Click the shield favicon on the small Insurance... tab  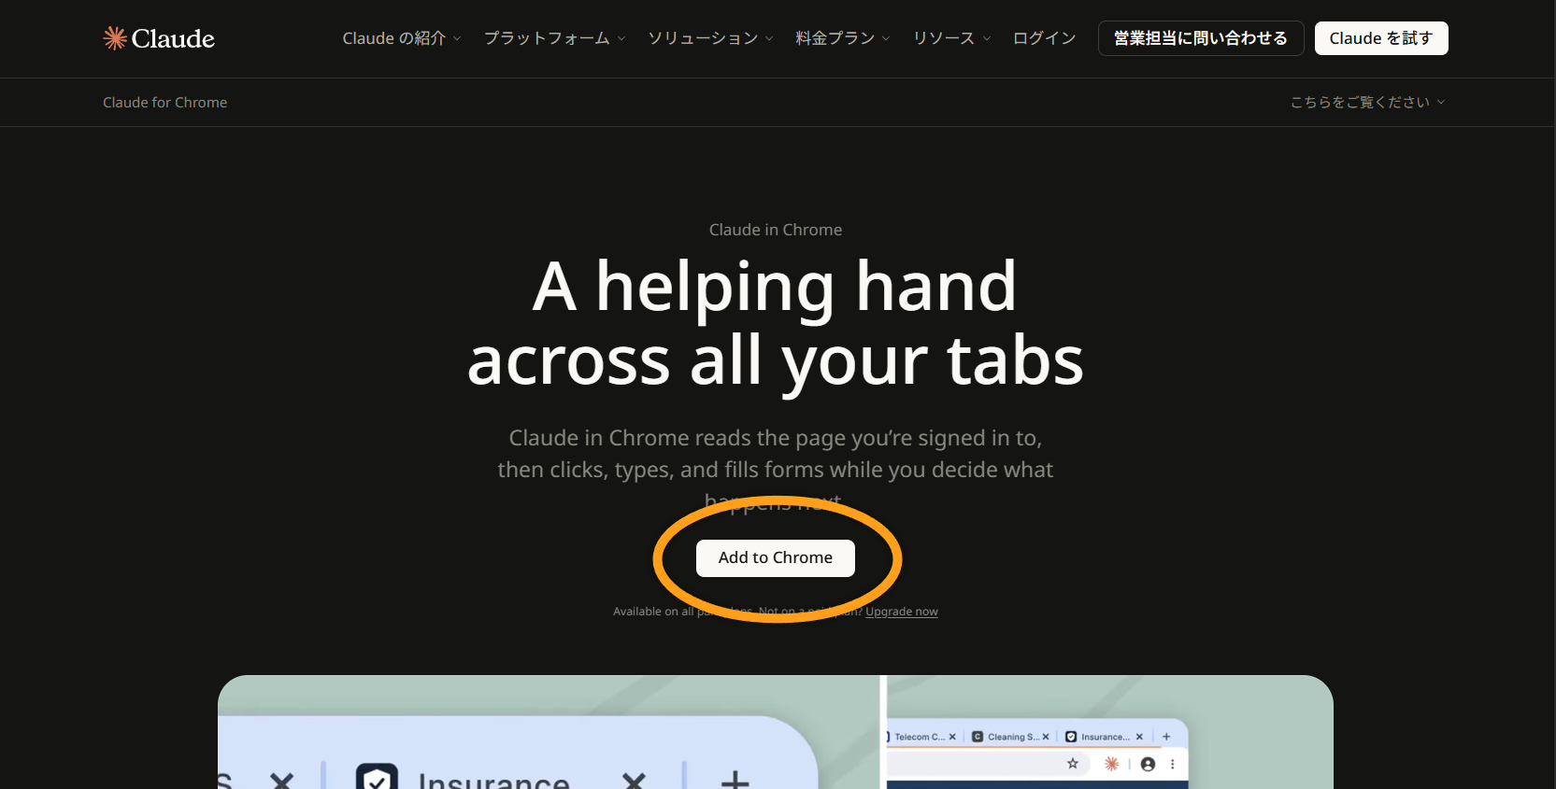pos(1071,737)
